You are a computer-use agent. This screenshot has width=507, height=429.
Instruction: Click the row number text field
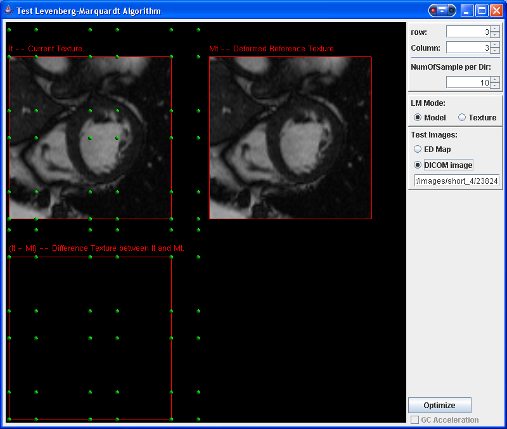click(x=468, y=32)
